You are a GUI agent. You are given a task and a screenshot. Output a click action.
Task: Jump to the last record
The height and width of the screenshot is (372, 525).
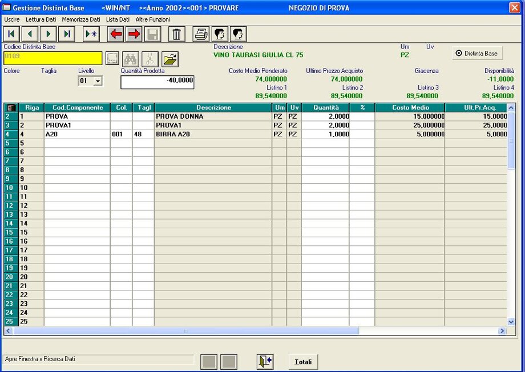pos(67,34)
